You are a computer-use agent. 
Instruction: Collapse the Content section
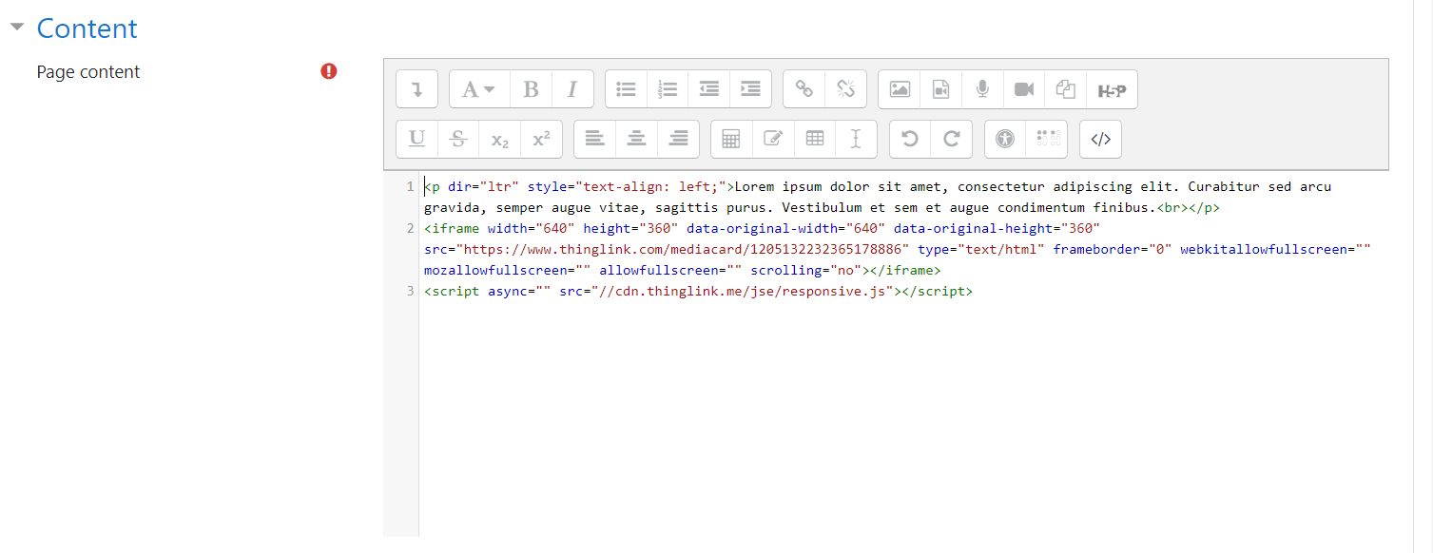tap(16, 28)
